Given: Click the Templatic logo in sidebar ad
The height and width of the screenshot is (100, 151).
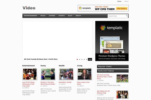Looking at the screenshot, I should (x=111, y=28).
